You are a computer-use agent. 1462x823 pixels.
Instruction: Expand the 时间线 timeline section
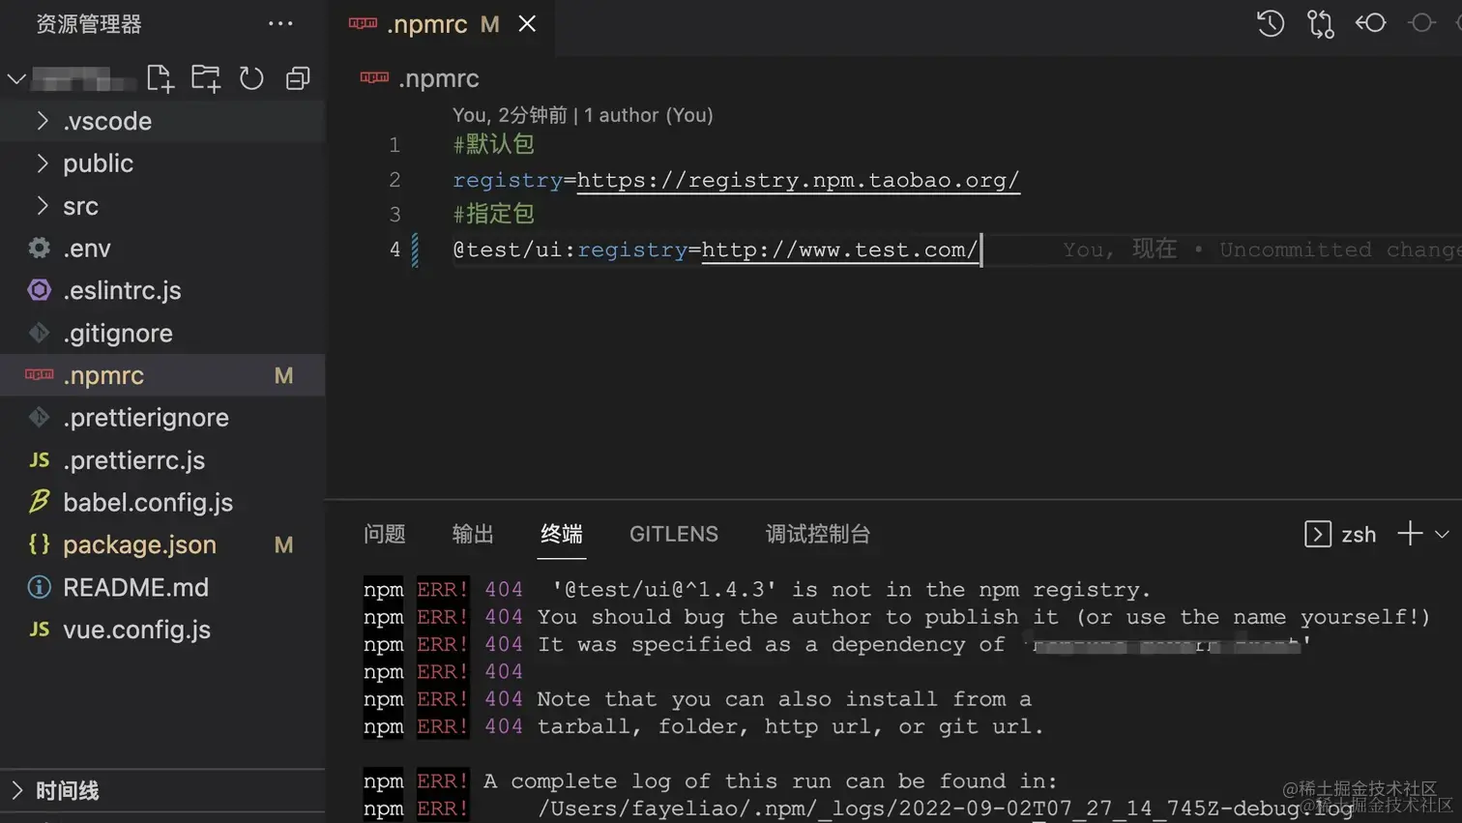pyautogui.click(x=162, y=790)
